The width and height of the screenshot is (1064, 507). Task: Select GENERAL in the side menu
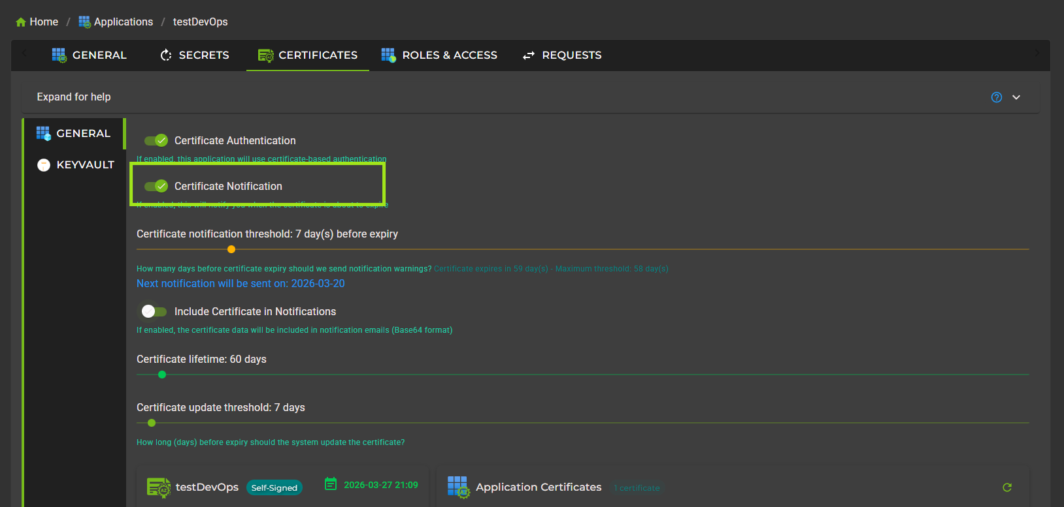pyautogui.click(x=74, y=133)
